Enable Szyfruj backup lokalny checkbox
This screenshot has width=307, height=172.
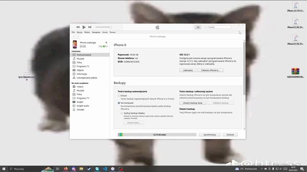click(x=122, y=113)
